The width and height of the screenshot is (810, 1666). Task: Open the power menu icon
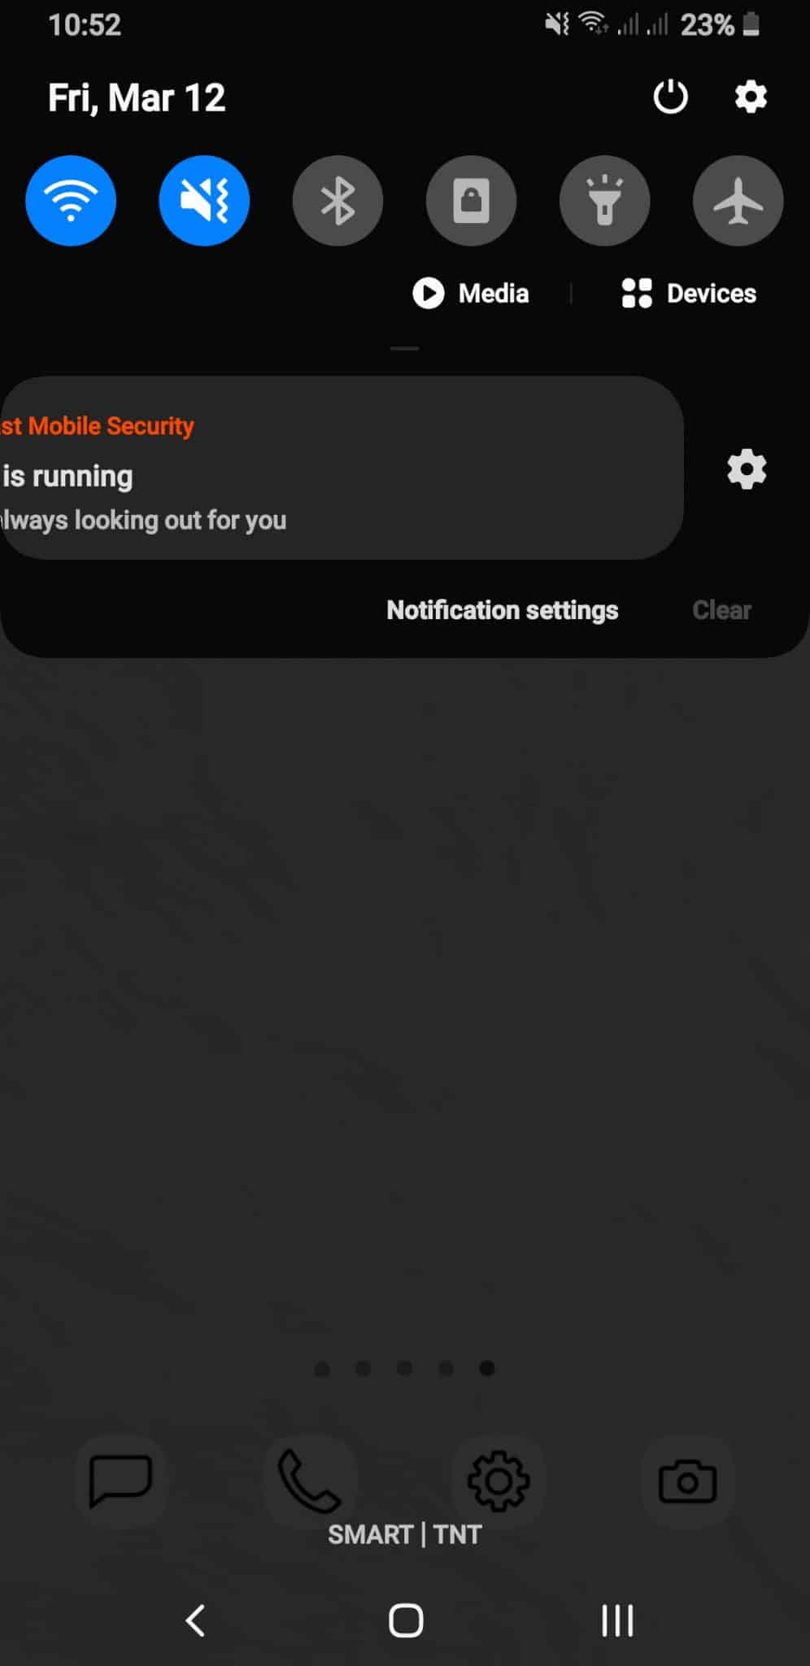pyautogui.click(x=670, y=97)
